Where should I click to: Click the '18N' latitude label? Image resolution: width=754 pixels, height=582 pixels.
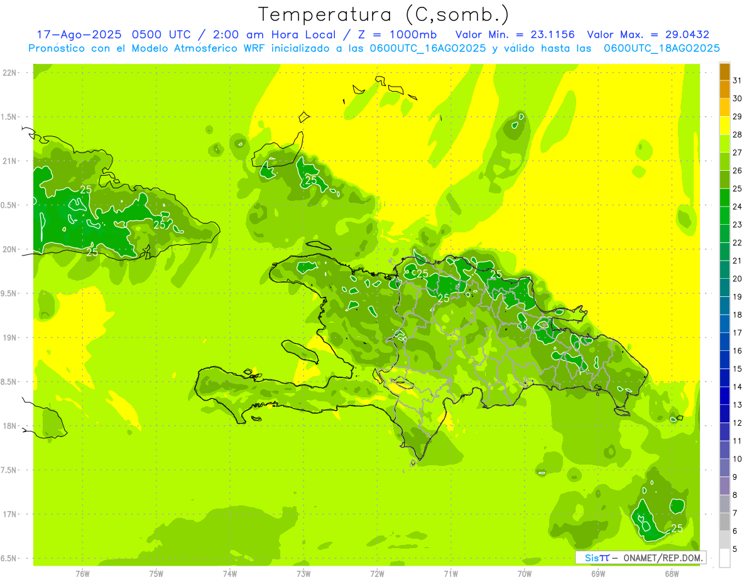tap(9, 426)
